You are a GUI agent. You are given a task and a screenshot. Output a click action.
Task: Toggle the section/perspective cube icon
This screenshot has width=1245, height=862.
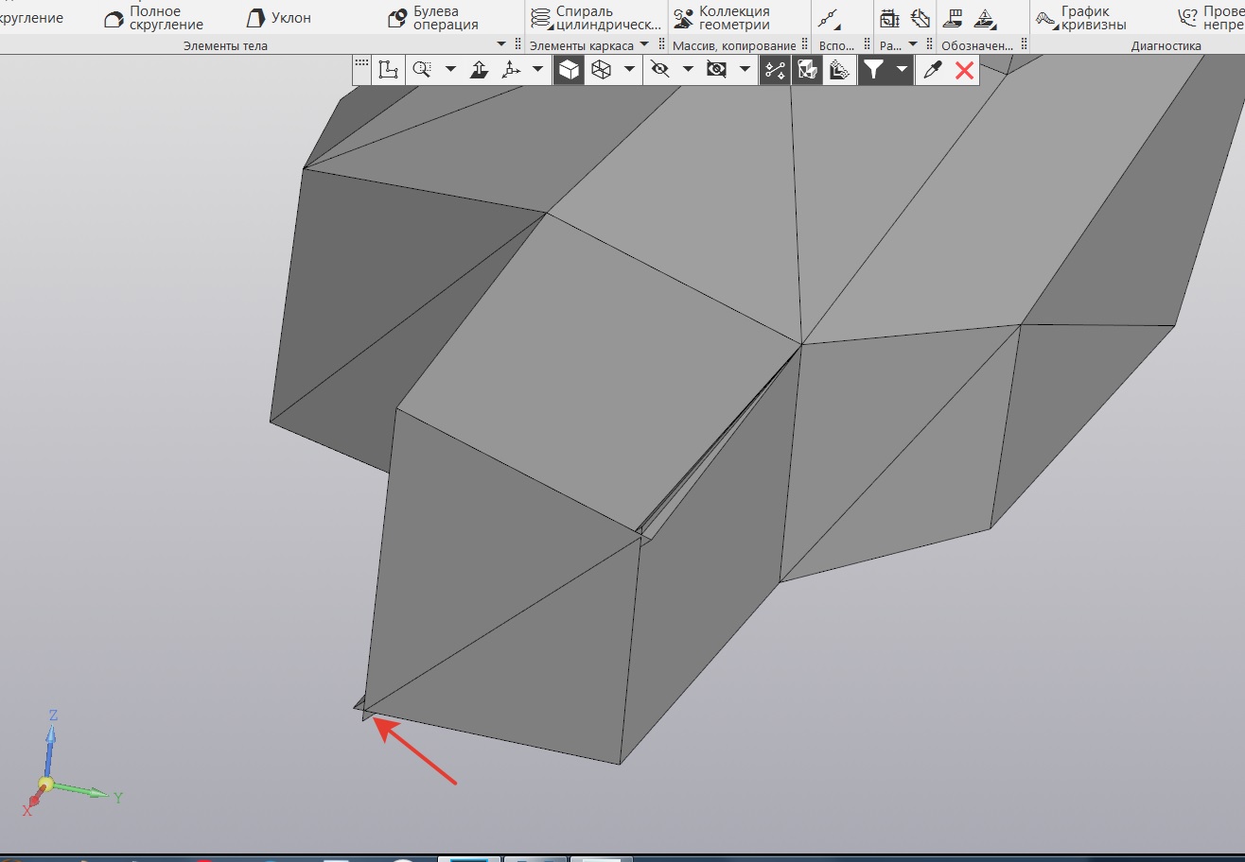[807, 69]
